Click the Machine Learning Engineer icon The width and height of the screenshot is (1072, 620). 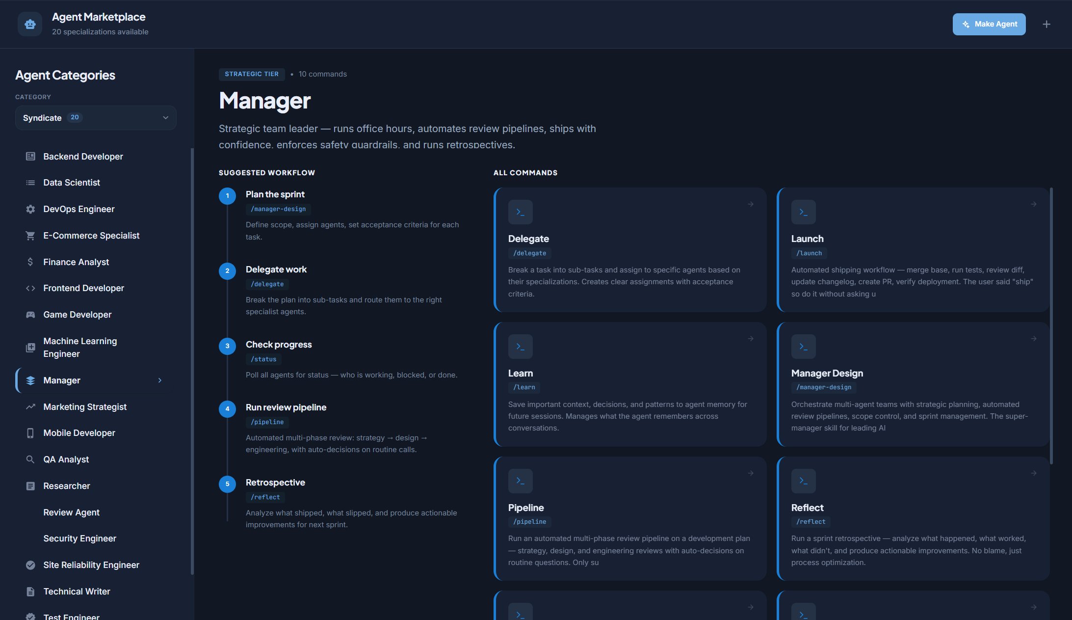click(30, 348)
